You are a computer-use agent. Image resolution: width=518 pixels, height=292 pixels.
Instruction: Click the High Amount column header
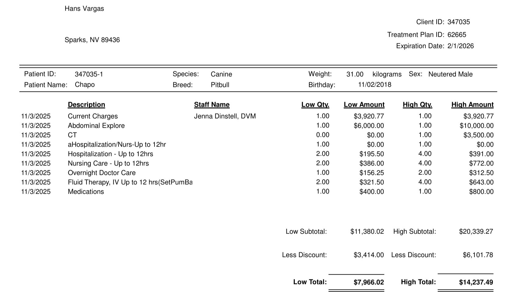pos(472,105)
